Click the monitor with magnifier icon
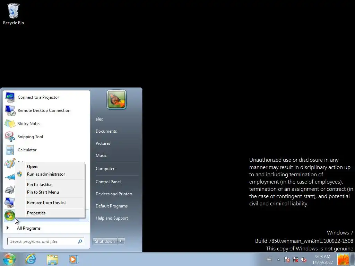Image resolution: width=355 pixels, height=266 pixels. click(10, 203)
